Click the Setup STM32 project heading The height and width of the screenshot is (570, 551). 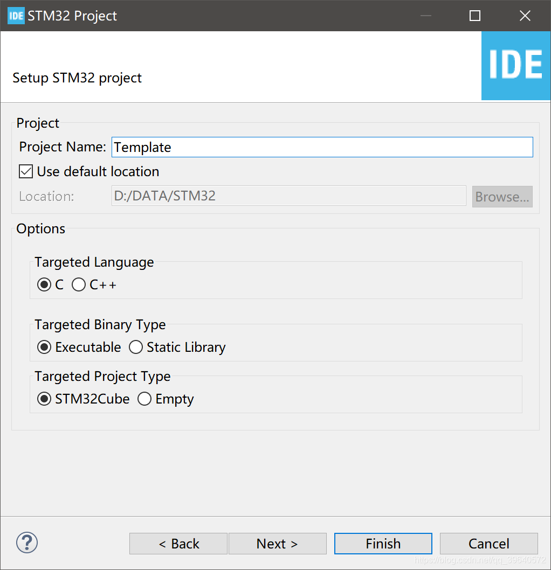point(77,78)
